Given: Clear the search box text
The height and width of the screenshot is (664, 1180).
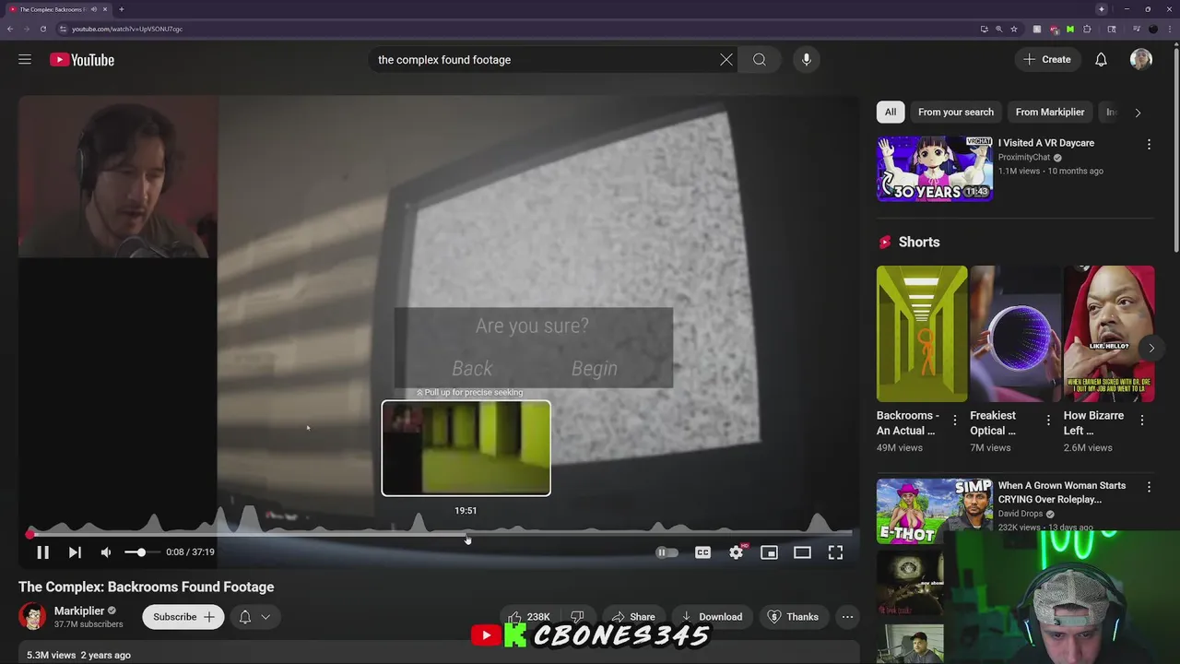Looking at the screenshot, I should pyautogui.click(x=726, y=60).
